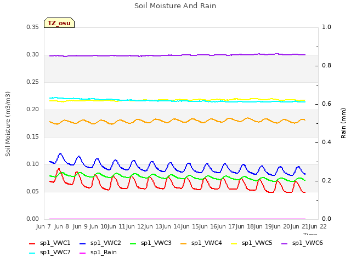The width and height of the screenshot is (351, 263).
Task: Click the flat magenta rain line
Action: pos(177,219)
